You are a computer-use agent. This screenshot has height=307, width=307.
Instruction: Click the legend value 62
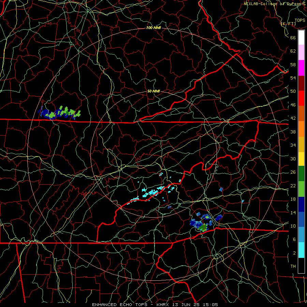pyautogui.click(x=293, y=51)
